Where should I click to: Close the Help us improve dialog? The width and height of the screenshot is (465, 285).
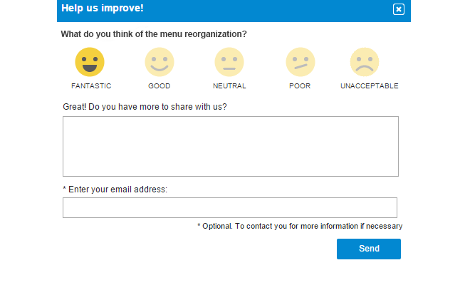(398, 9)
